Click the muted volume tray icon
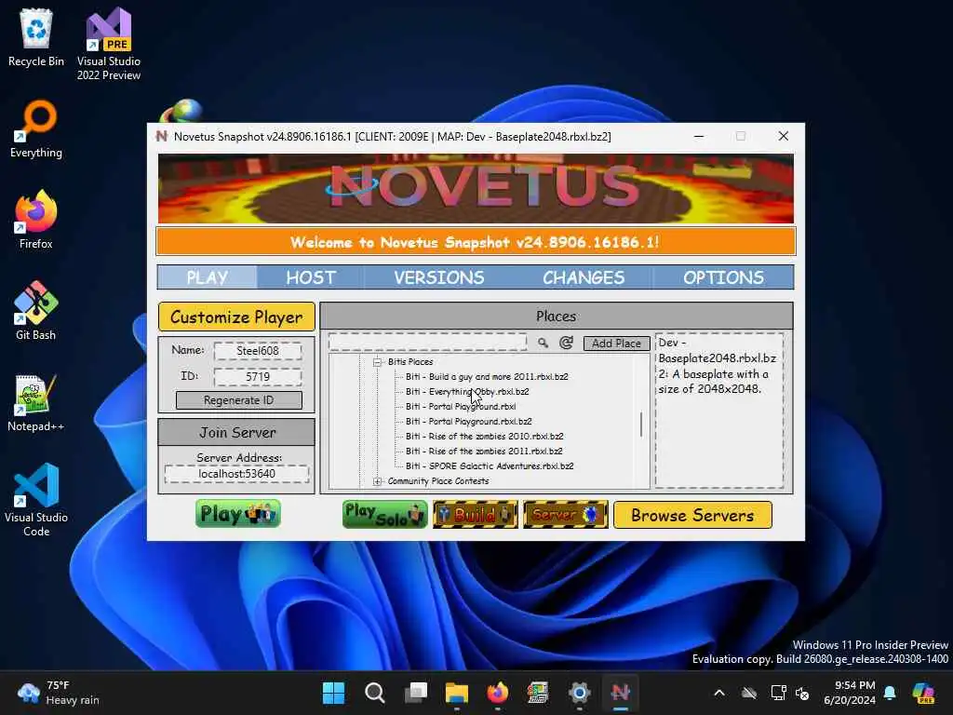Viewport: 953px width, 715px height. tap(803, 693)
